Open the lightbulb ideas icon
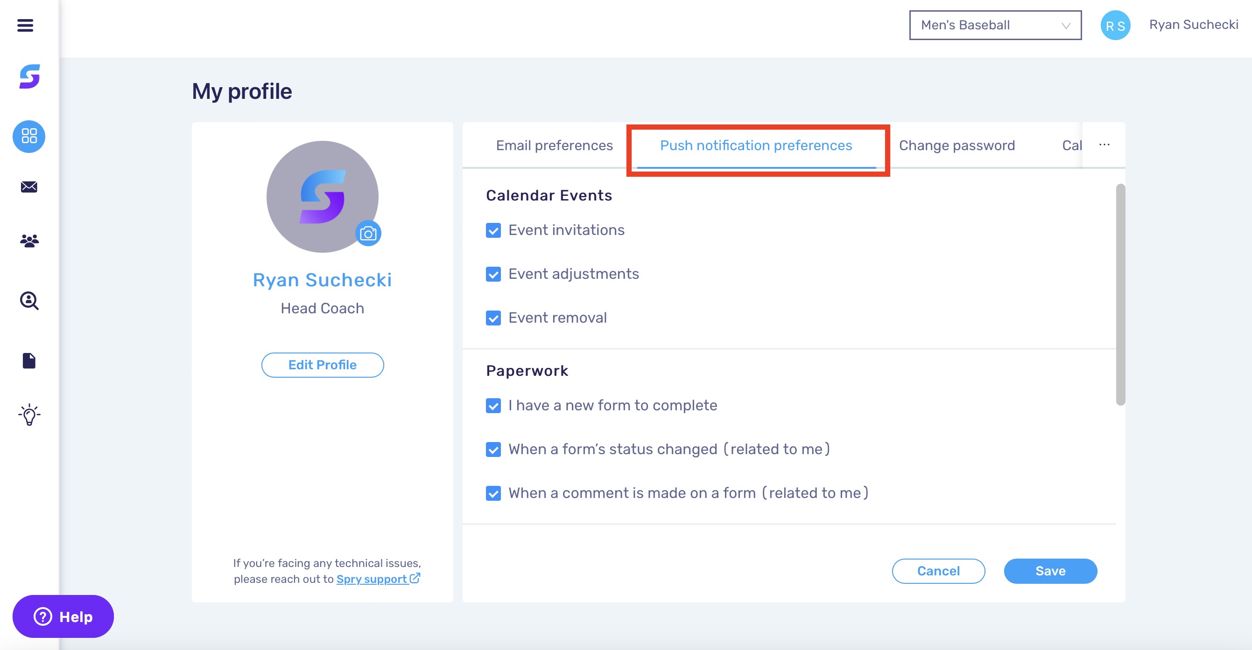This screenshot has width=1252, height=650. click(29, 415)
